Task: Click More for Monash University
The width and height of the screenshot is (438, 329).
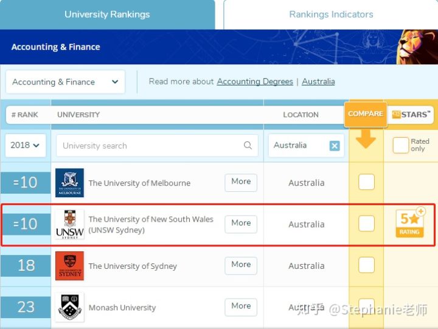Action: tap(241, 307)
